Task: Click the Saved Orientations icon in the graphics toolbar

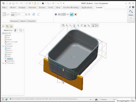Action: [x=81, y=25]
